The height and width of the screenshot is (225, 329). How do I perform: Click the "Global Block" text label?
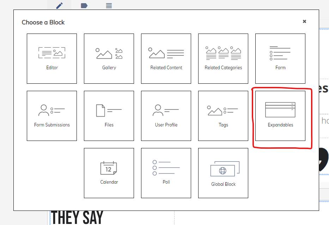click(x=223, y=184)
